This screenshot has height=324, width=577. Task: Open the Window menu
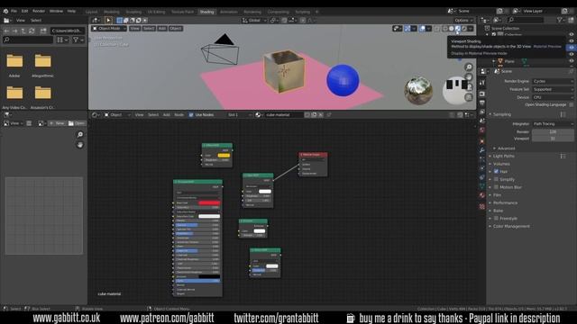[56, 12]
